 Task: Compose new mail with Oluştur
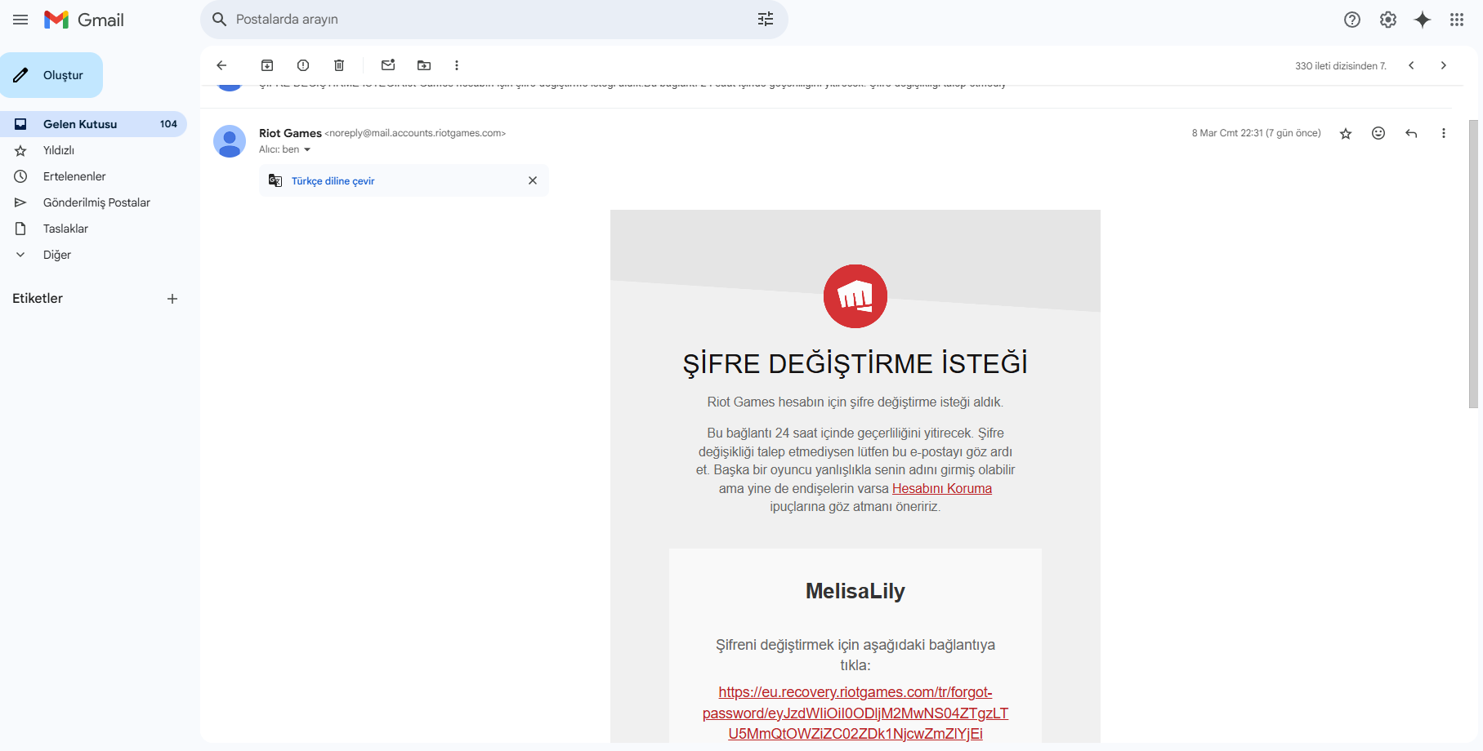(51, 75)
